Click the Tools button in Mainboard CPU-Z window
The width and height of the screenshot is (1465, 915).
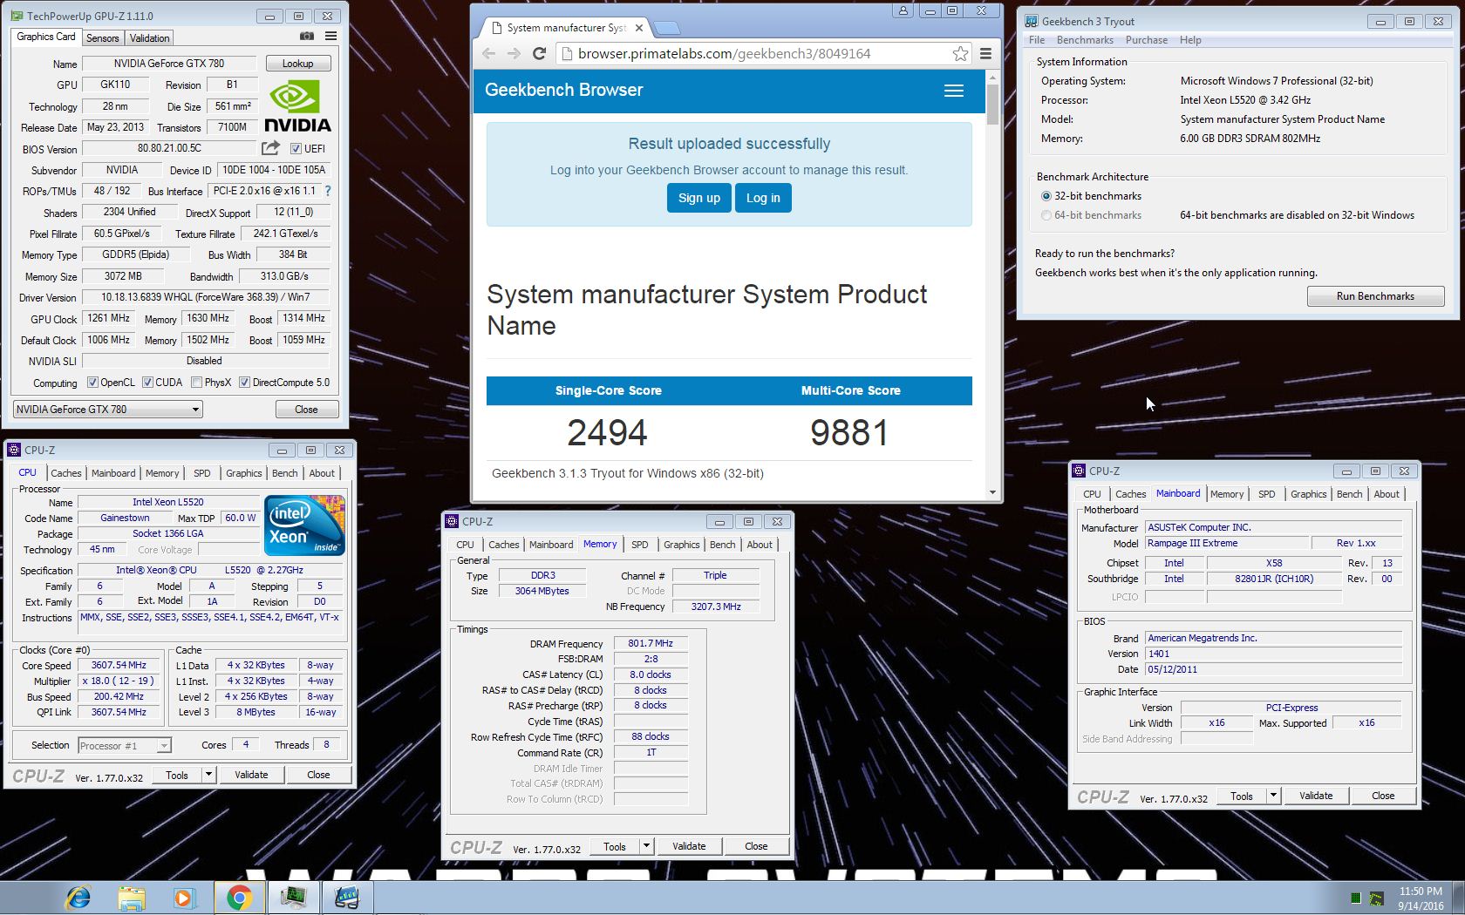[1242, 796]
